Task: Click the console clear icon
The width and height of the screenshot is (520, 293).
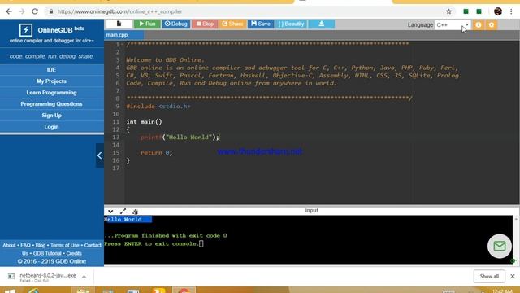Action: tap(135, 212)
